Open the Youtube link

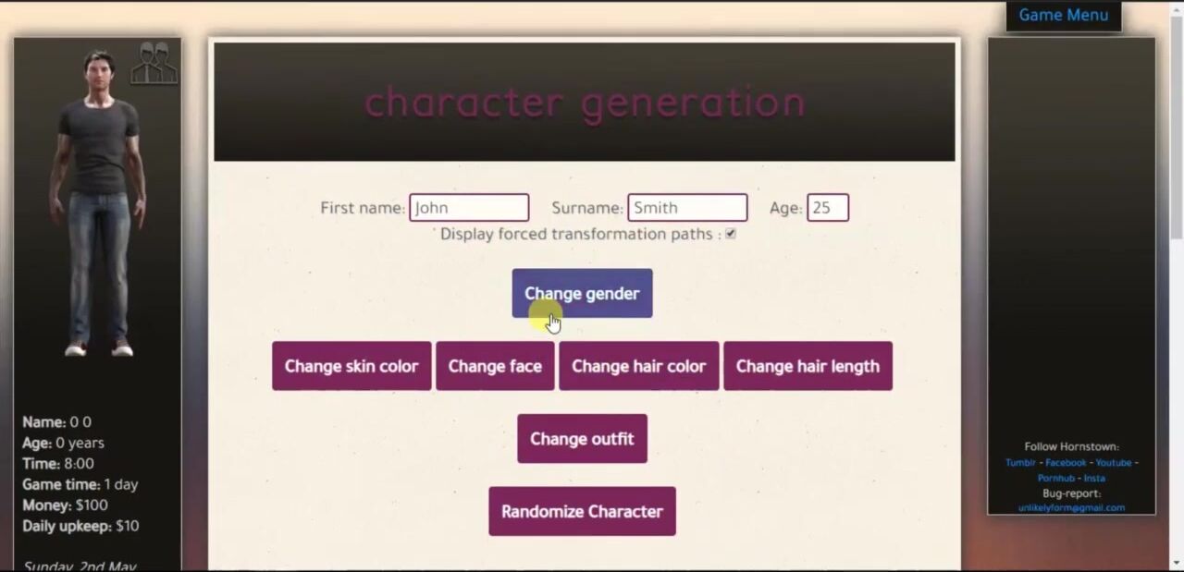1113,463
